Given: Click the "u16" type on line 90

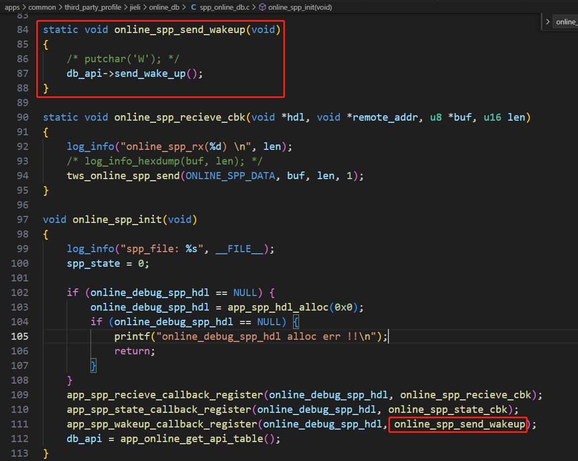Looking at the screenshot, I should point(492,117).
